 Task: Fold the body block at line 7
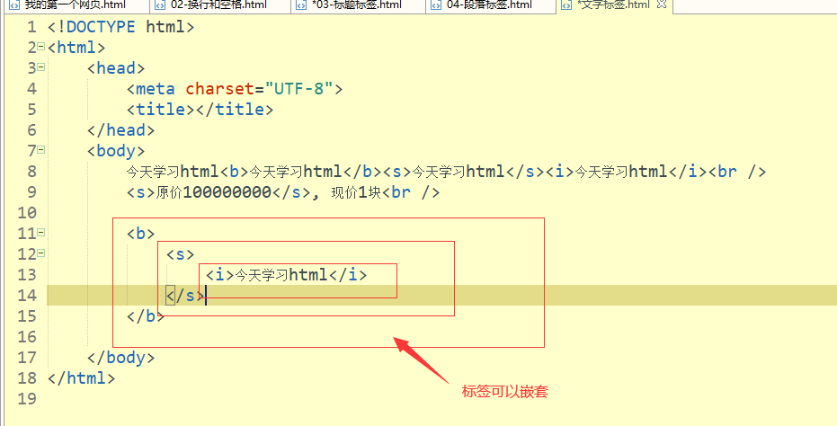pyautogui.click(x=41, y=151)
